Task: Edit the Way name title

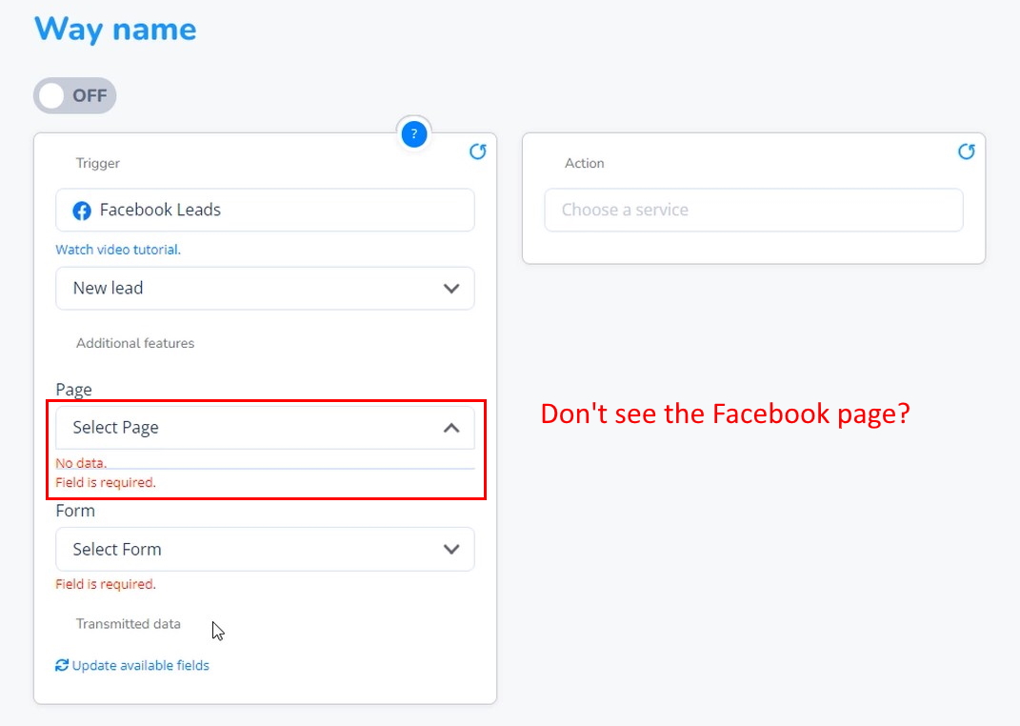Action: [115, 30]
